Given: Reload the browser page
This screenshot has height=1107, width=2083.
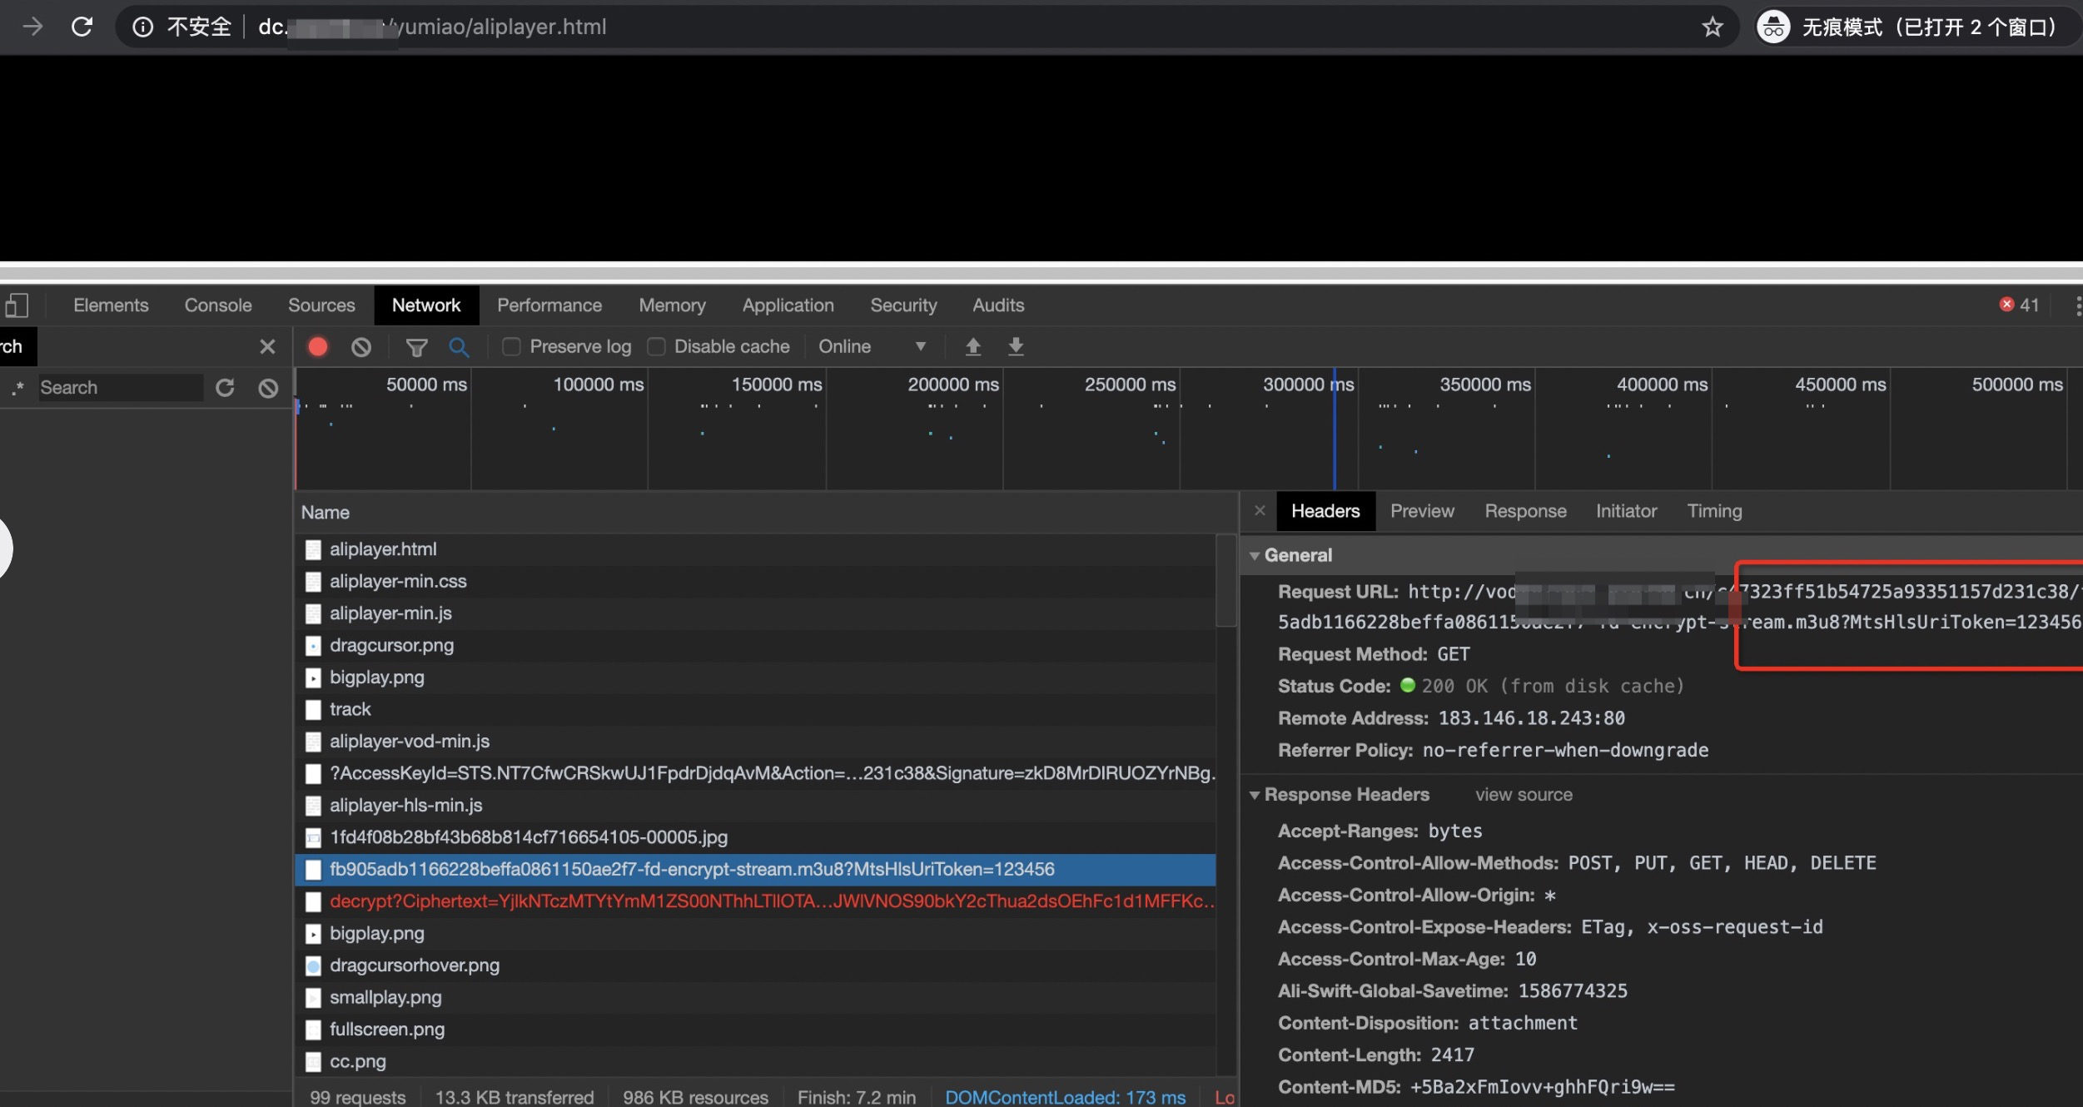Looking at the screenshot, I should [x=82, y=27].
